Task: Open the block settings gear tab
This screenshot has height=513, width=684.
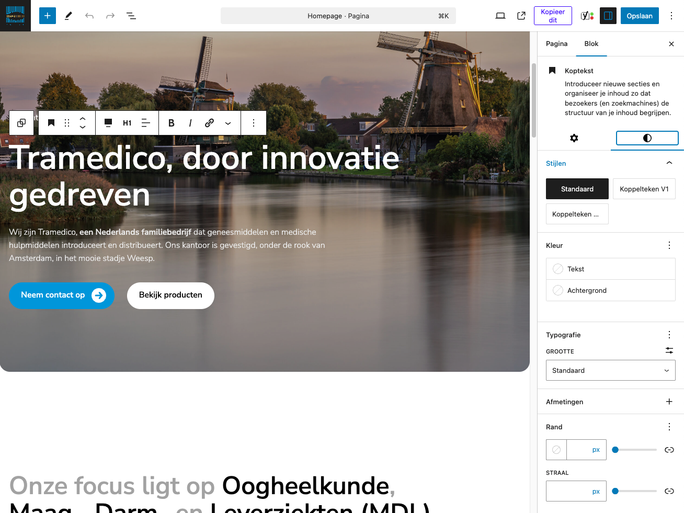Action: 574,138
